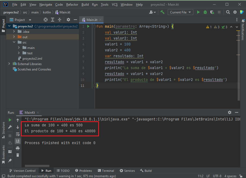Open the Notifications bell sidebar
Image resolution: width=246 pixels, height=178 pixels.
243,30
